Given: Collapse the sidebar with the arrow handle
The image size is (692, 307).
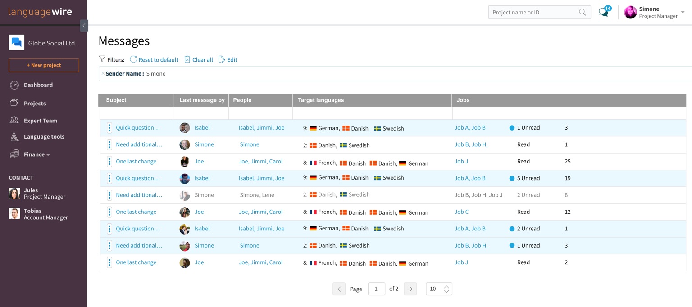Looking at the screenshot, I should (x=84, y=26).
